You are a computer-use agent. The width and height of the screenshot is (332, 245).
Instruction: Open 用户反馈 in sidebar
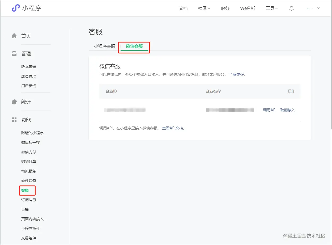[x=29, y=86]
